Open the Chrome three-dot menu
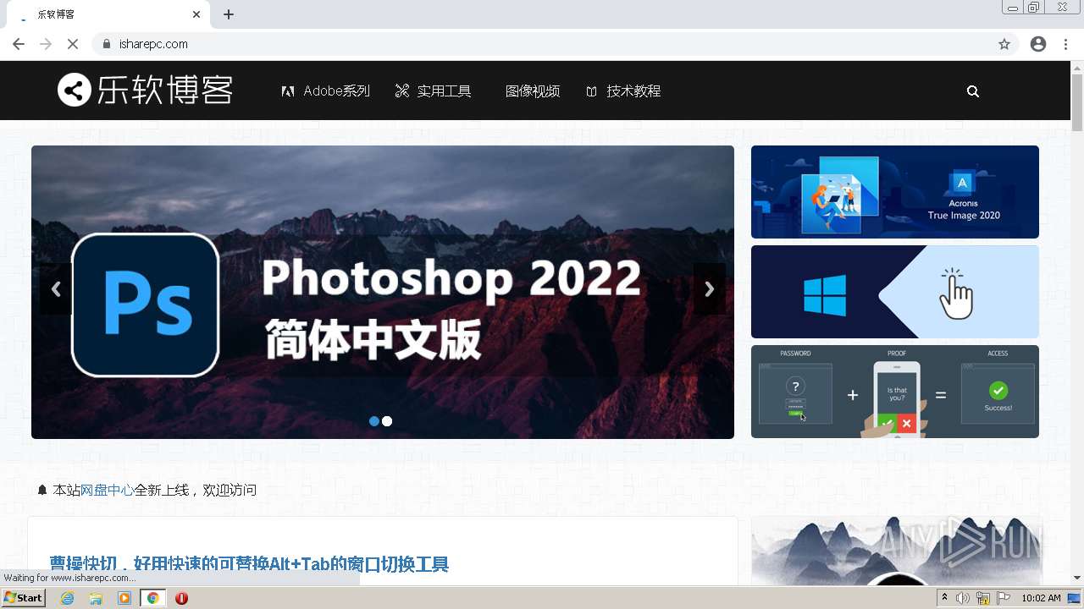 coord(1065,44)
